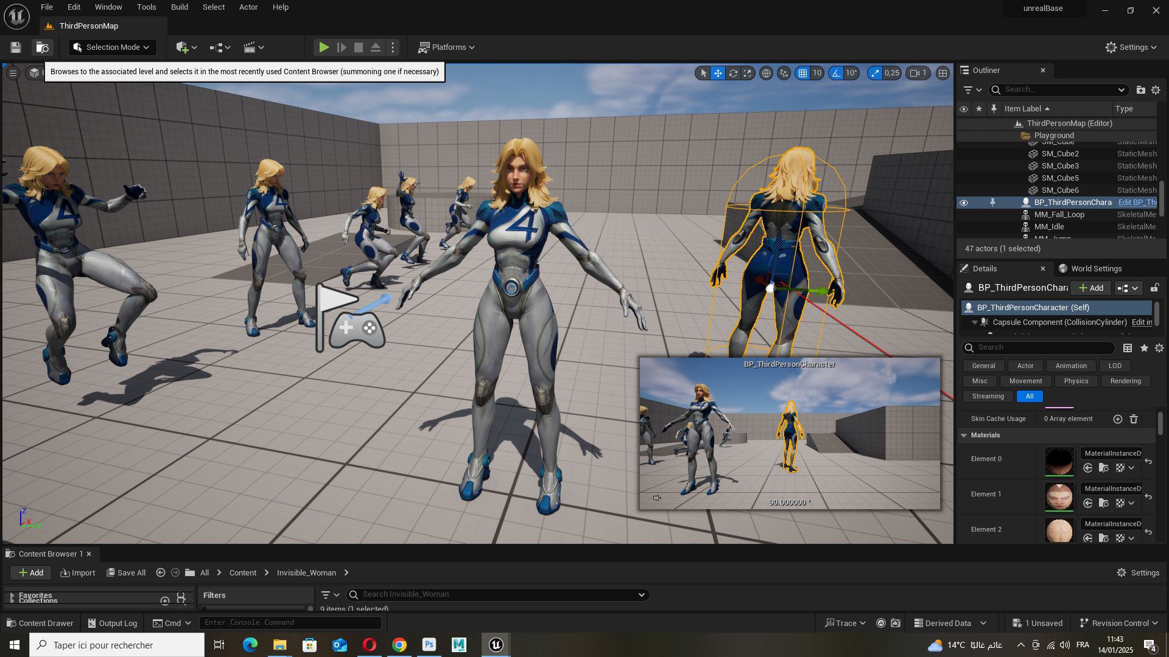Toggle rotation angle snapping
Screen dimensions: 1169x657
pyautogui.click(x=837, y=73)
